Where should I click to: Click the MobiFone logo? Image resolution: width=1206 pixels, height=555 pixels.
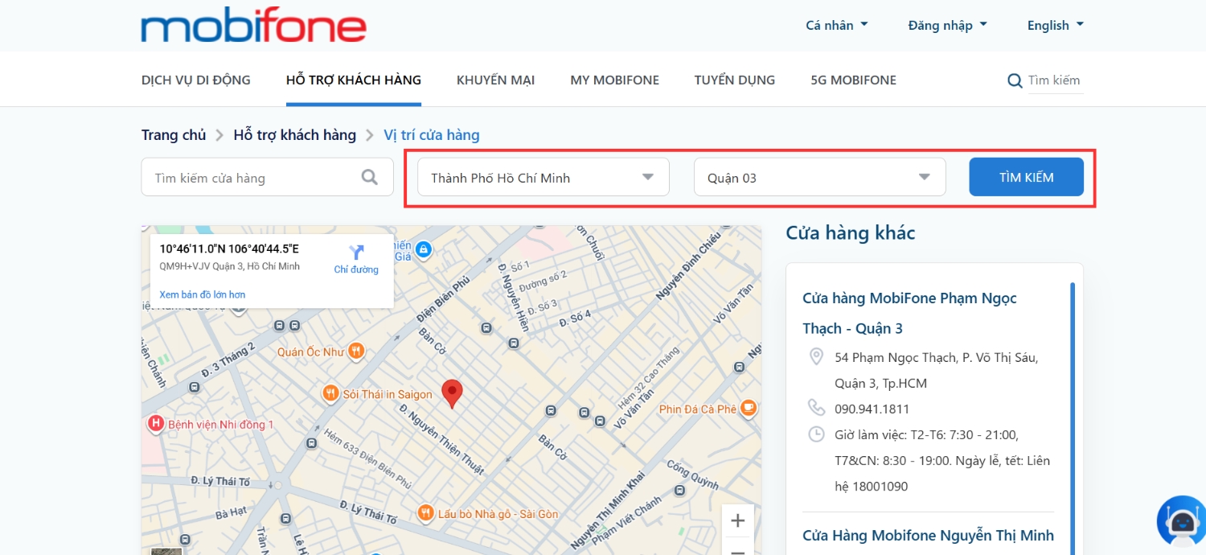(253, 27)
